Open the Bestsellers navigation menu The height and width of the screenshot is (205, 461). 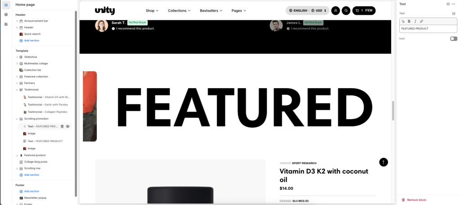click(x=211, y=11)
